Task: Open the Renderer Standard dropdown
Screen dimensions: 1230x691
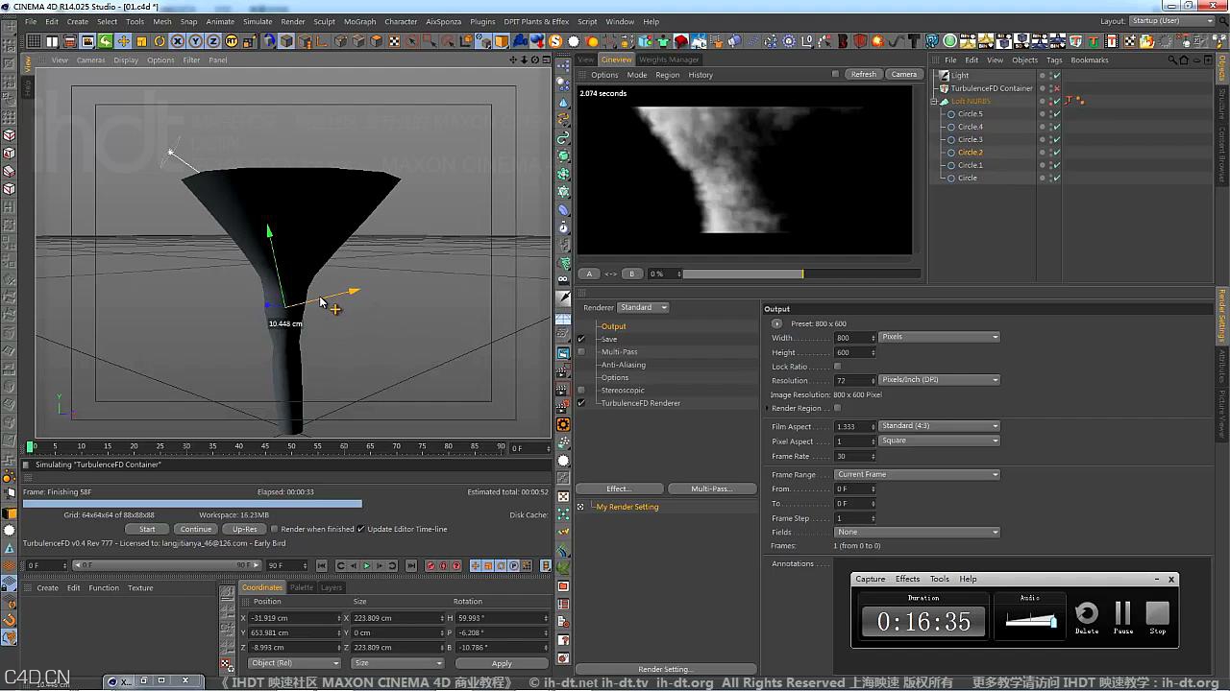Action: pyautogui.click(x=643, y=307)
